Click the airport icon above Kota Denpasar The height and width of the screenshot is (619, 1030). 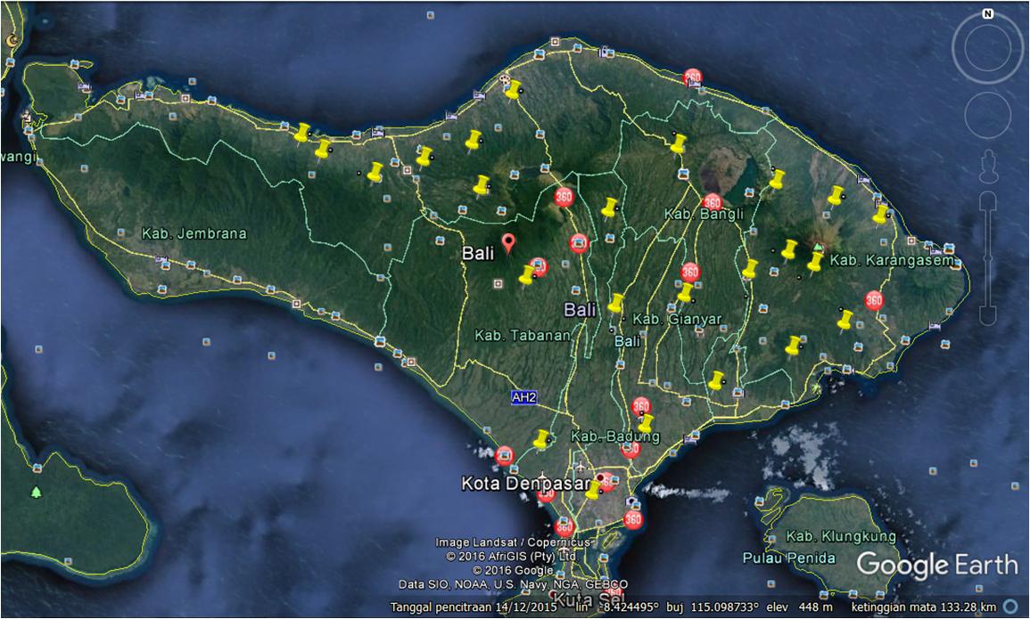581,467
